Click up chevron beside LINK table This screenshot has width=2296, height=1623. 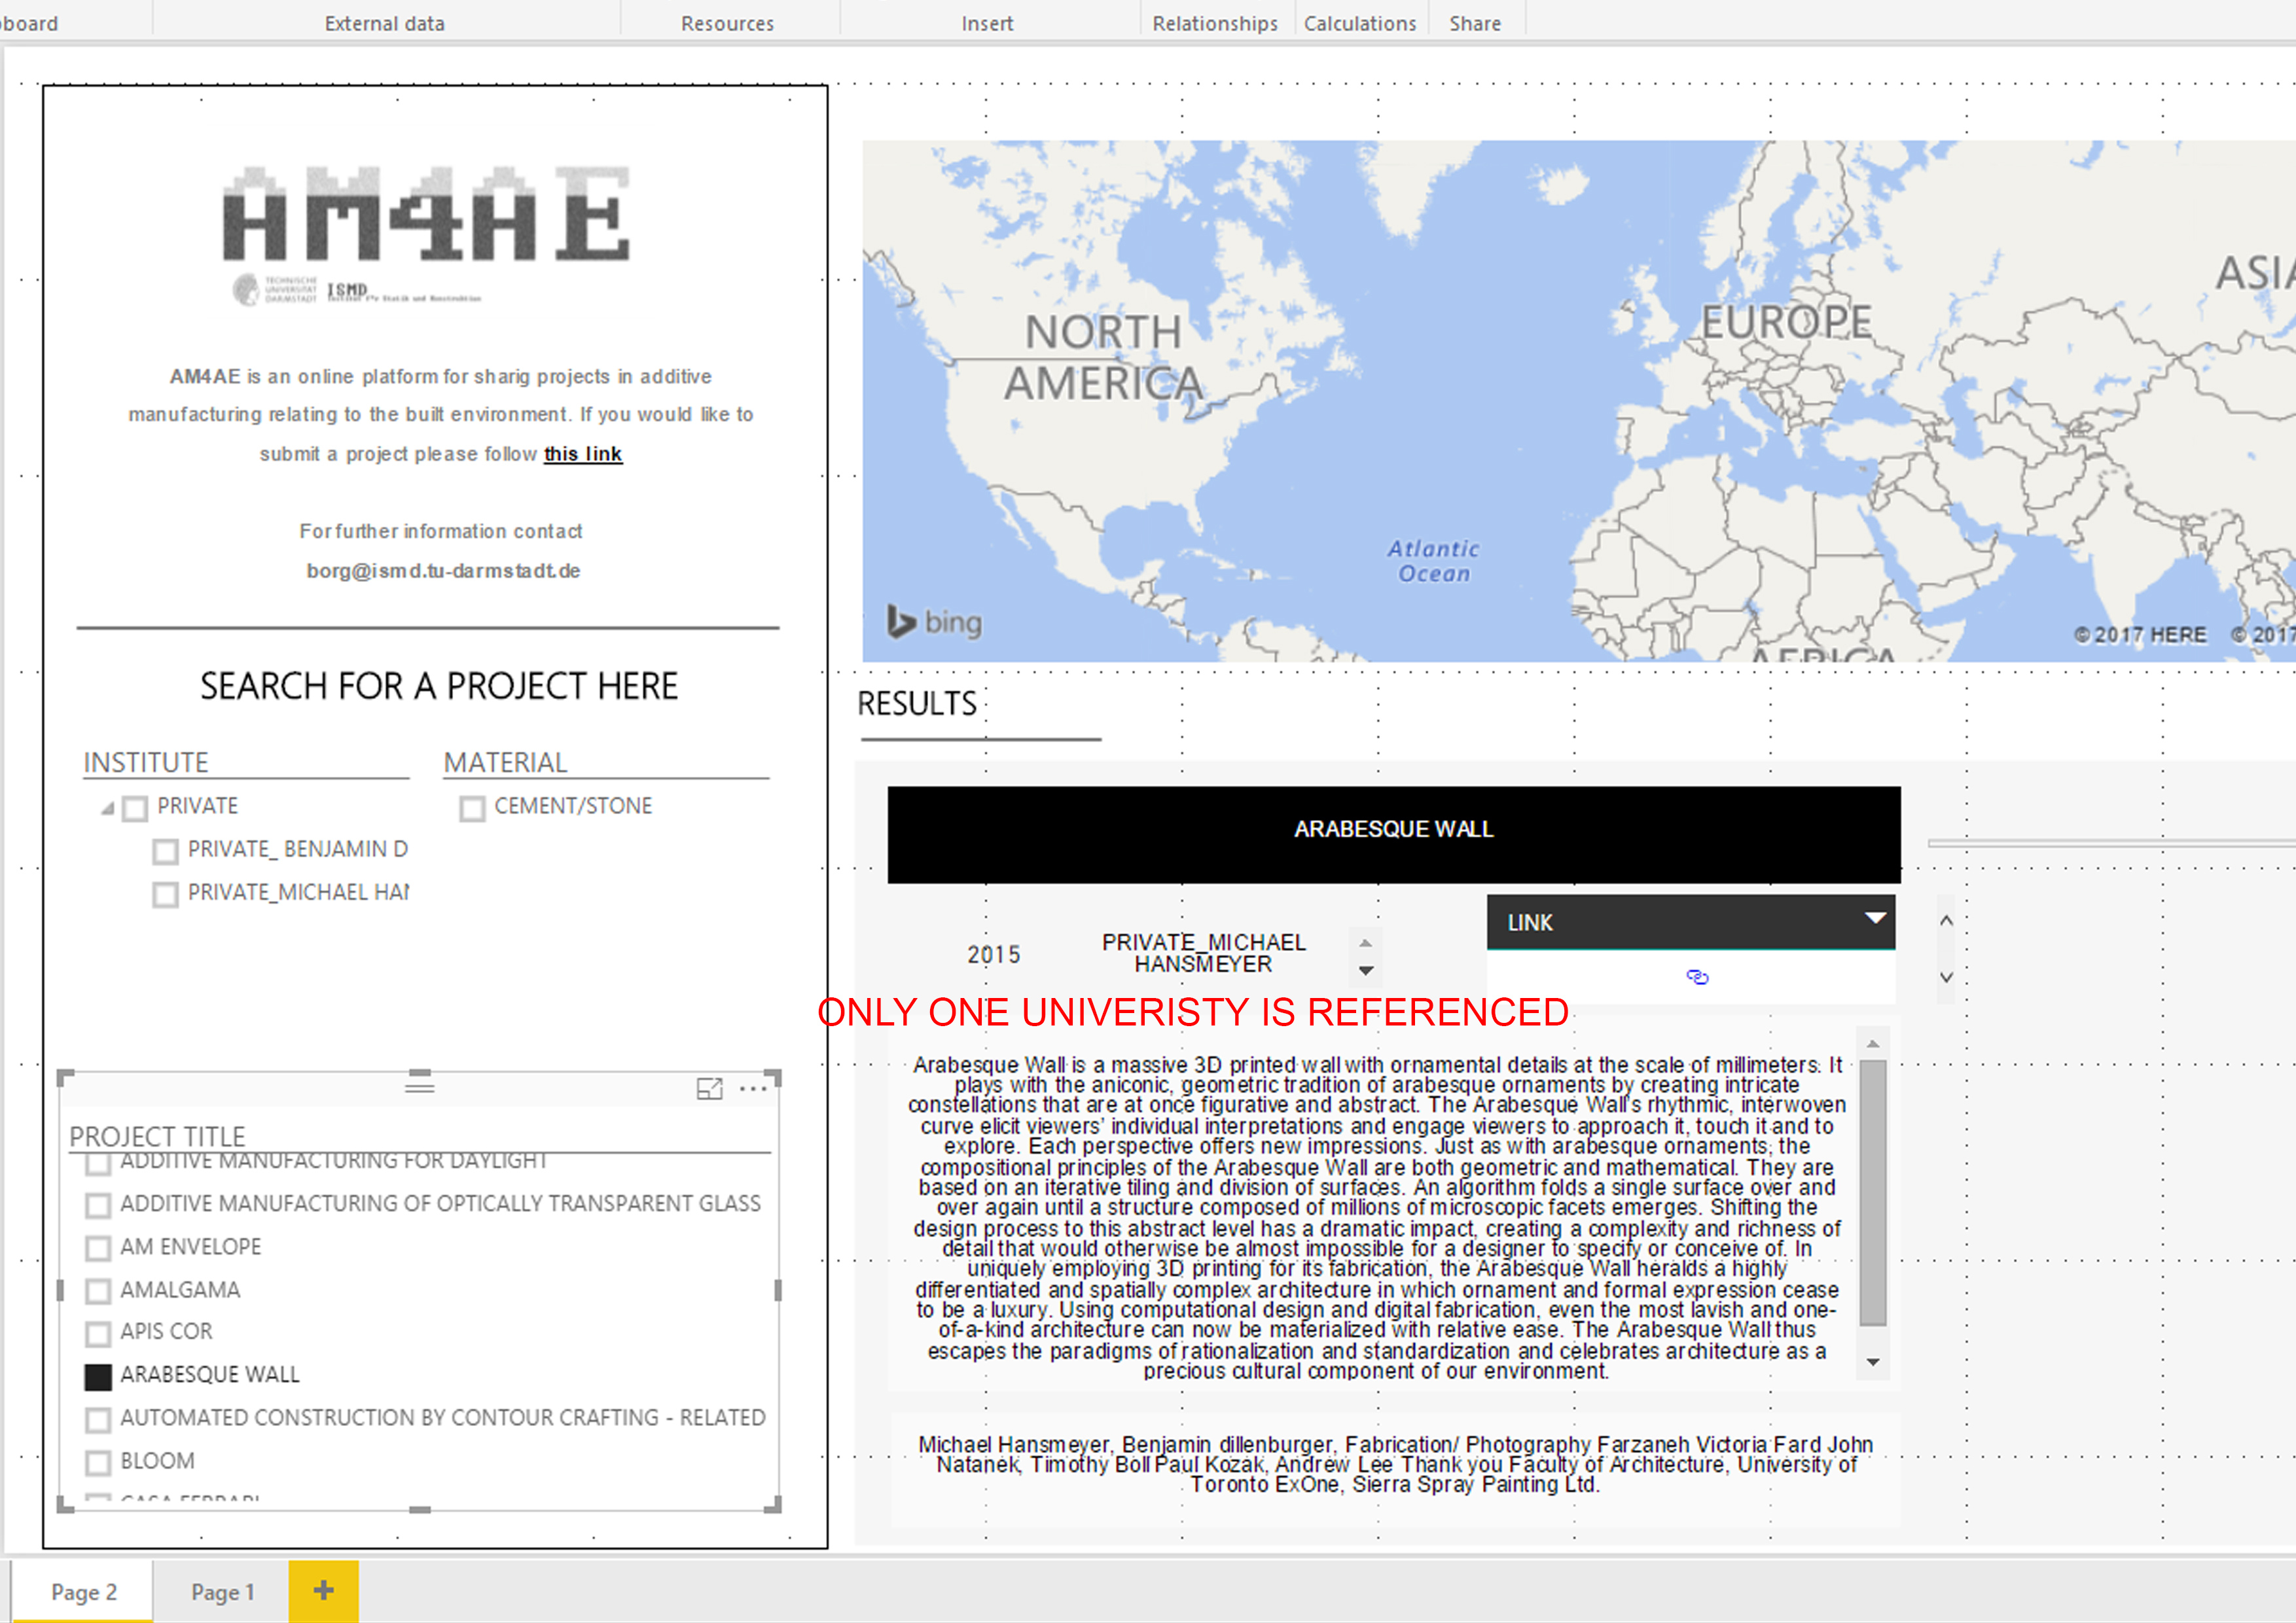point(1946,920)
